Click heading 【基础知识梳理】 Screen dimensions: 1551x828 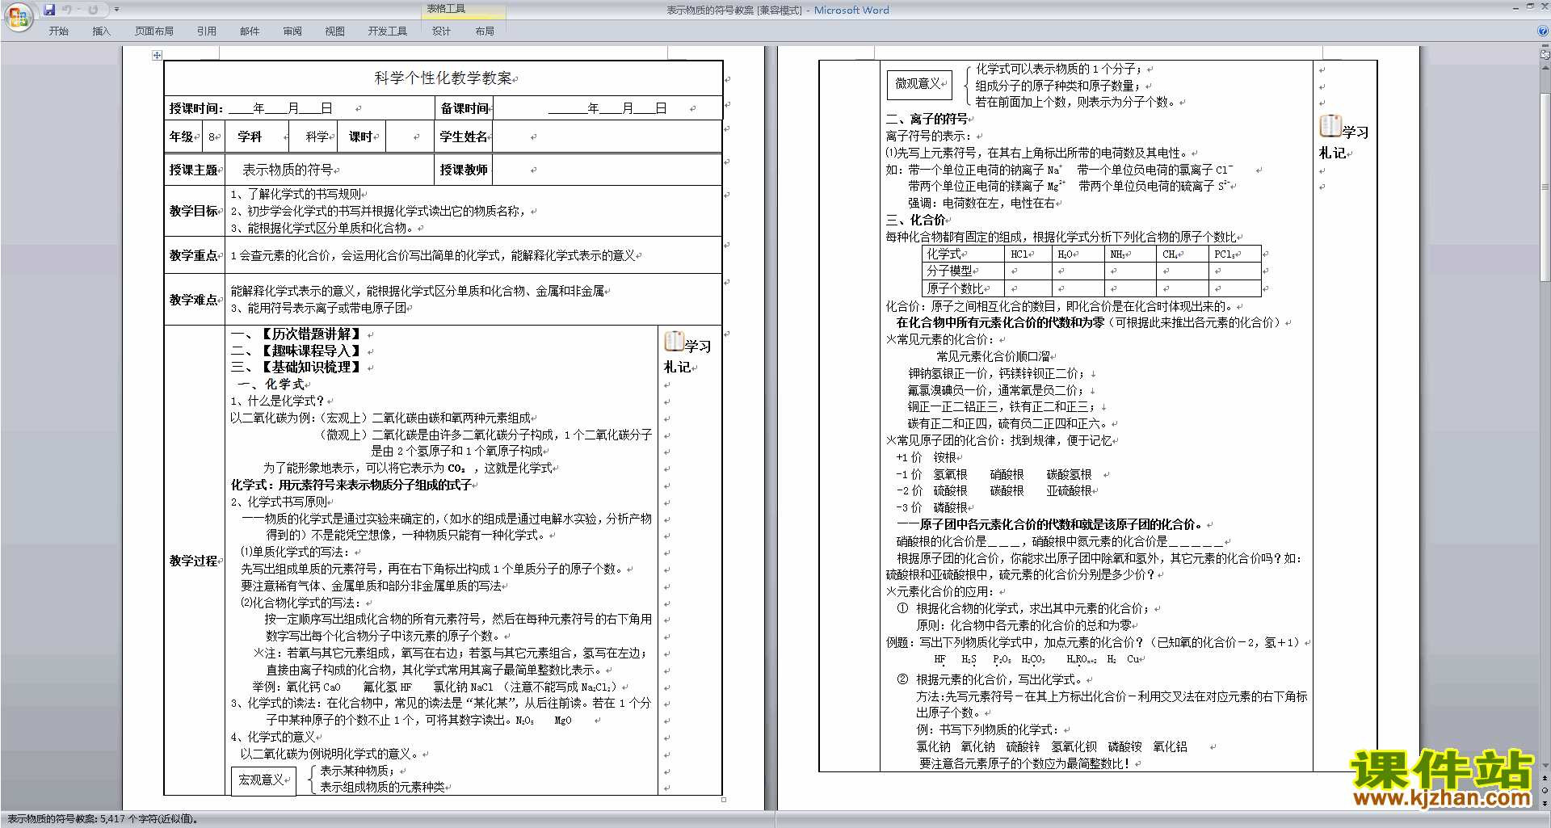[311, 367]
